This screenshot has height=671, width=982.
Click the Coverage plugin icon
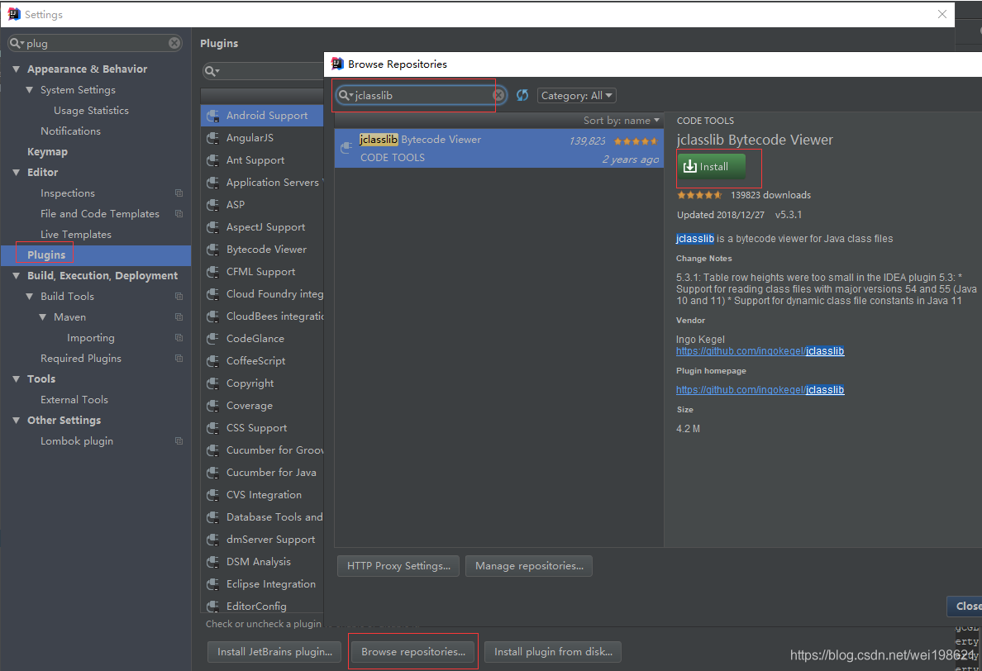213,406
